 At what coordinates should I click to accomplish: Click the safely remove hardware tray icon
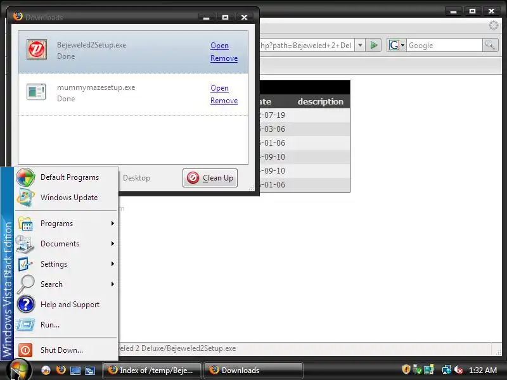(x=417, y=370)
